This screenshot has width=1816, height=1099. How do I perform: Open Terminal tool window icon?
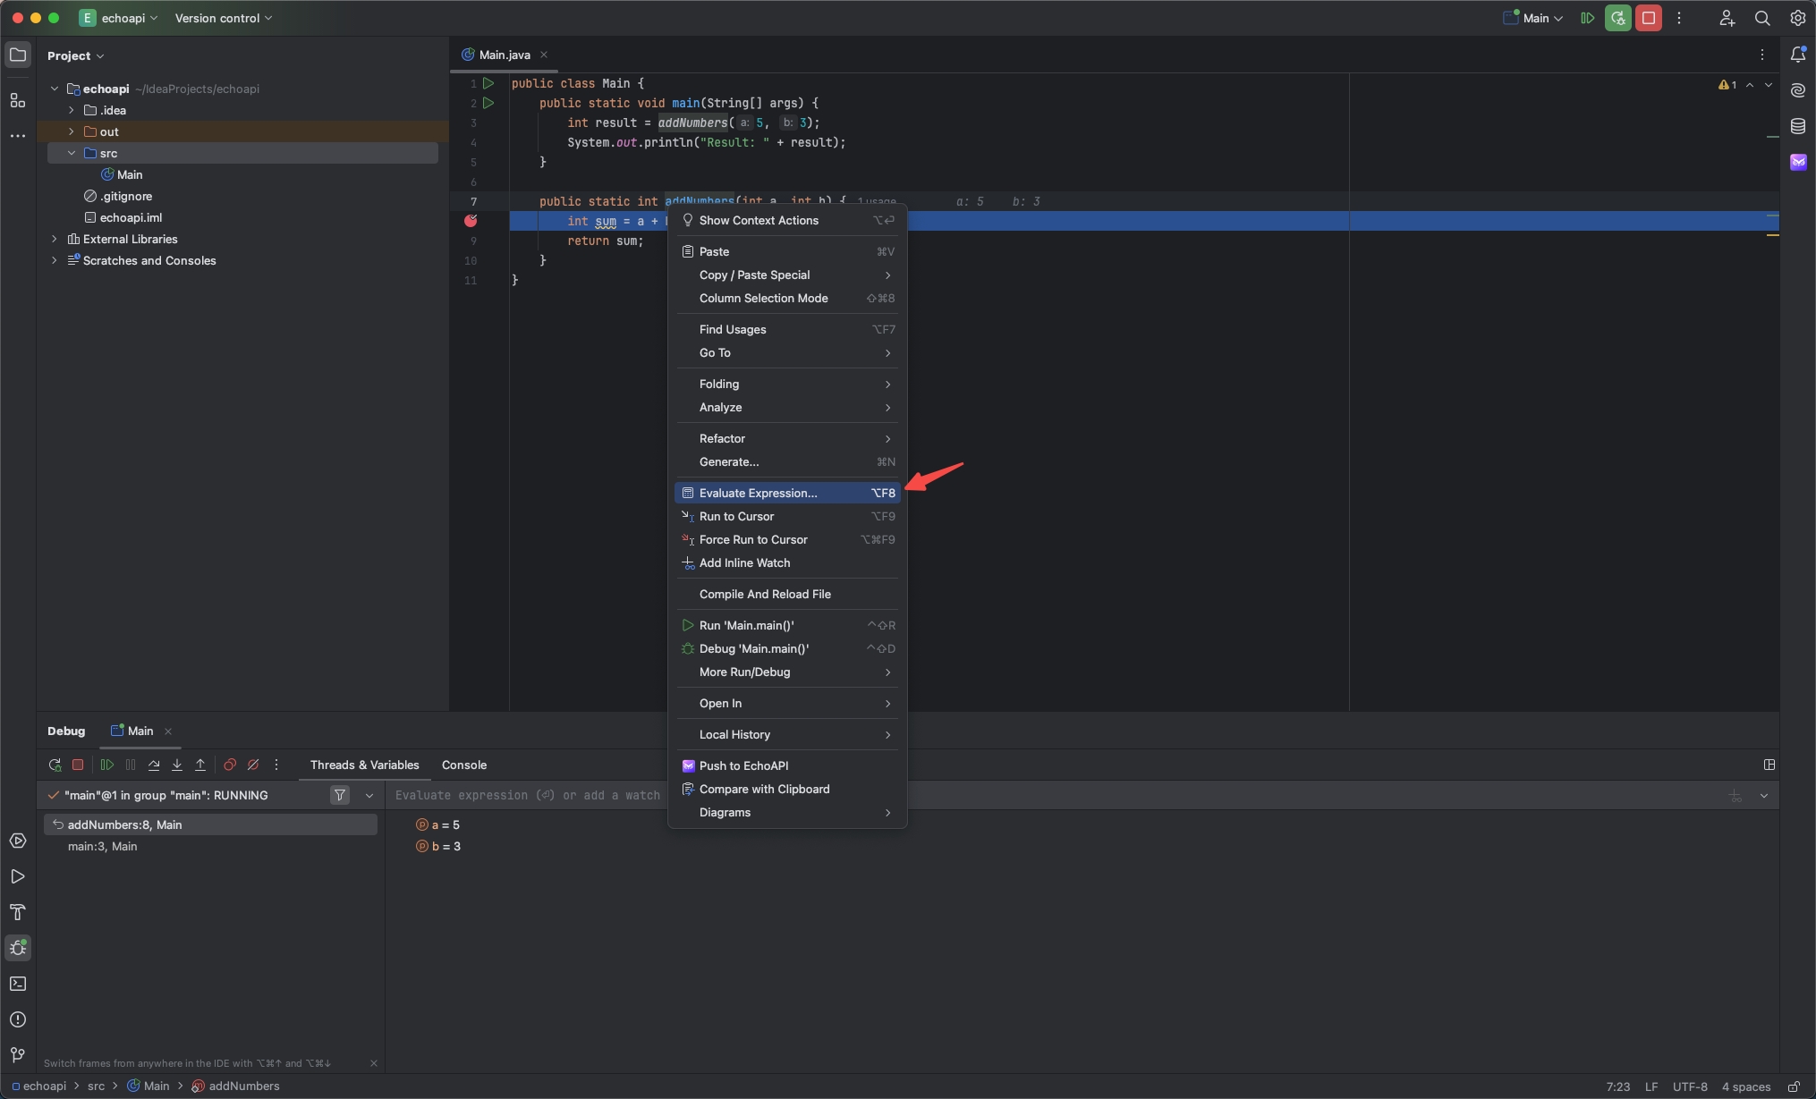[18, 984]
